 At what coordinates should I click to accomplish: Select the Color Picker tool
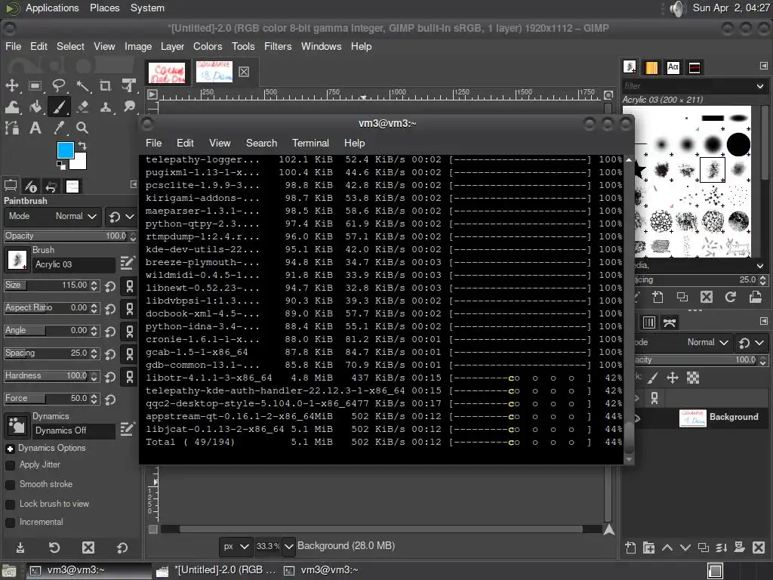coord(59,128)
